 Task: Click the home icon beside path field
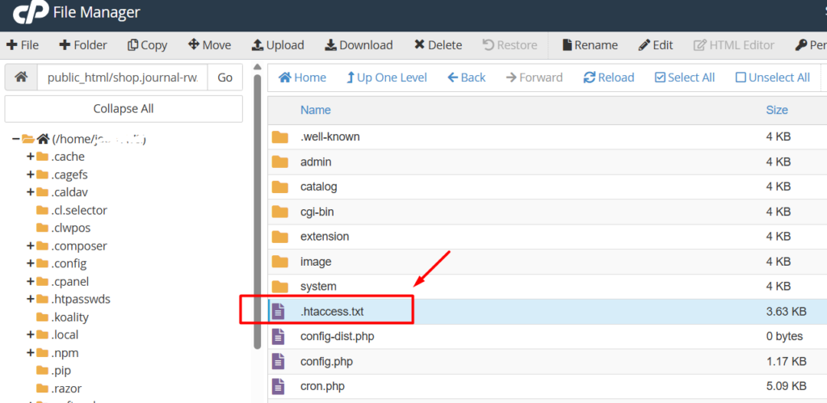[21, 78]
